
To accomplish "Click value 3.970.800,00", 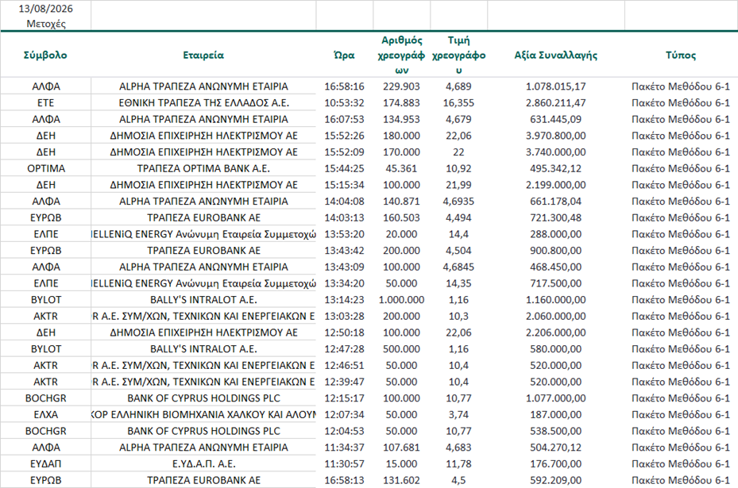I will click(x=556, y=136).
